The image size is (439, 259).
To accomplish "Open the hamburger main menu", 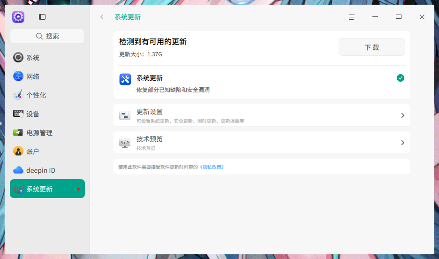I will tap(352, 17).
